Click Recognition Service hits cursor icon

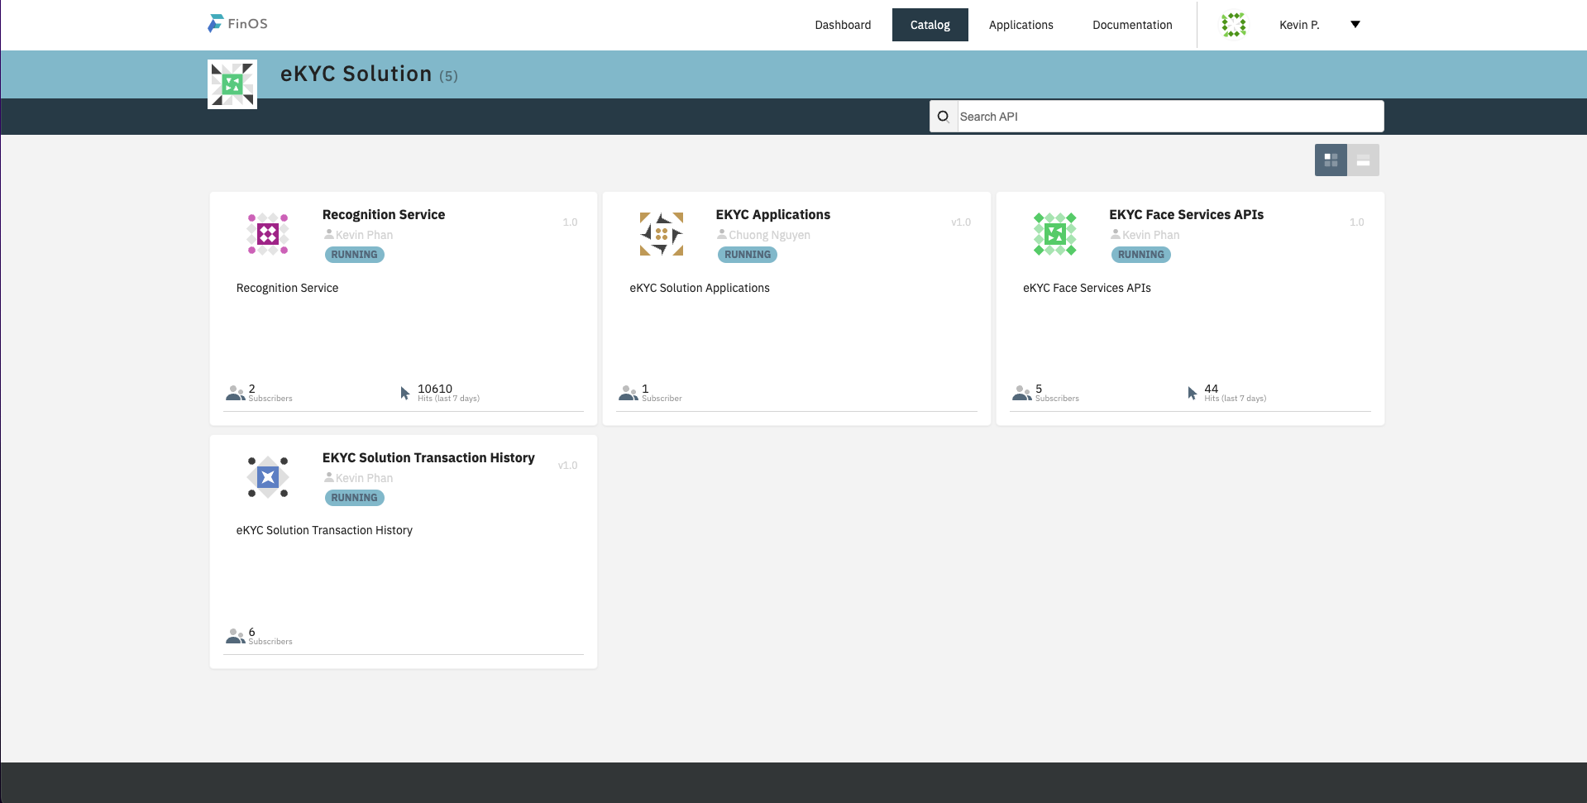point(405,393)
